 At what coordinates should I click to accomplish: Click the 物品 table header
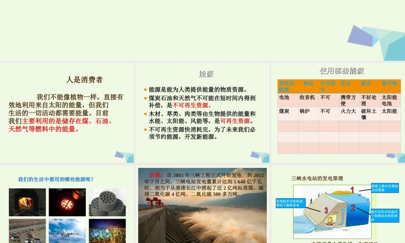308,87
